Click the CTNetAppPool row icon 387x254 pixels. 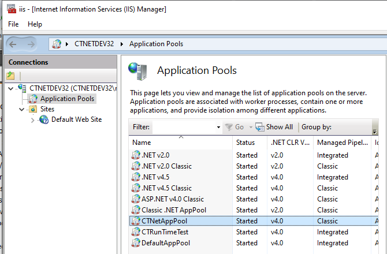tap(136, 221)
